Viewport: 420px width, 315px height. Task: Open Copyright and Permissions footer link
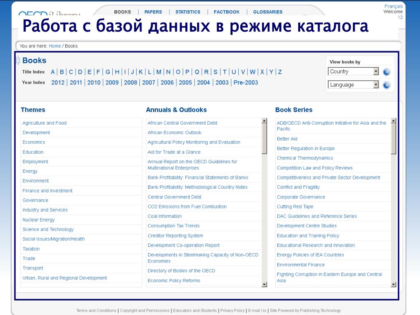145,310
